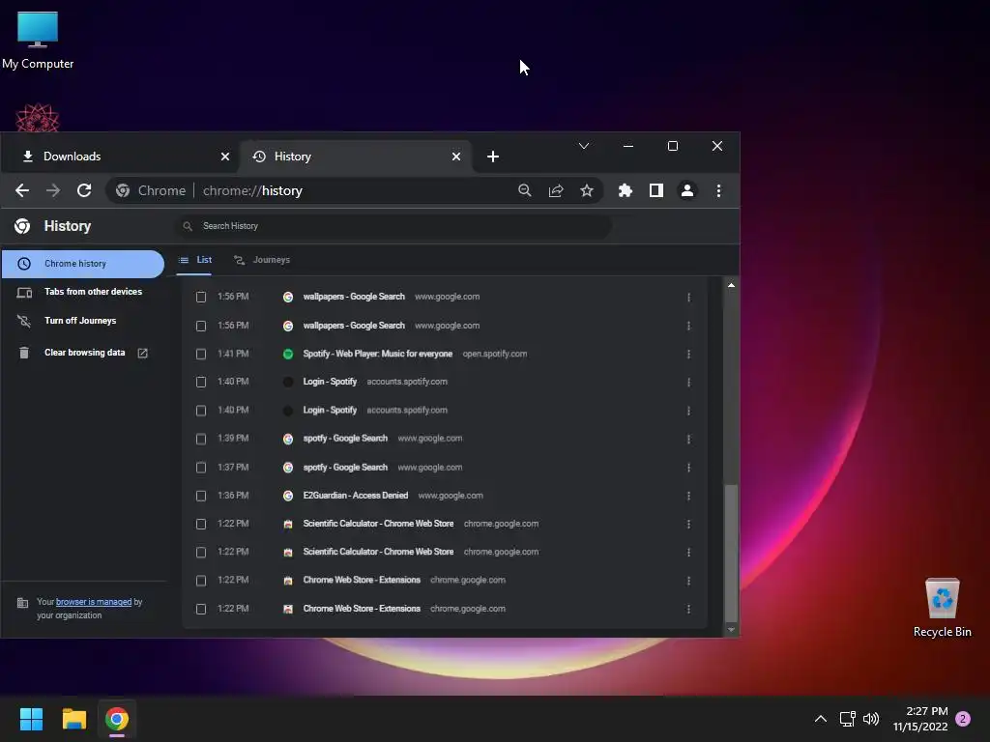The width and height of the screenshot is (990, 742).
Task: Open the first Scientific Calculator history link
Action: (378, 524)
